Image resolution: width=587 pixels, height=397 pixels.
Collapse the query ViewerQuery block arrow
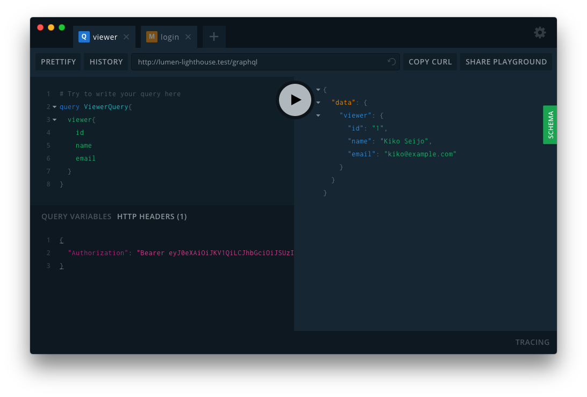coord(54,107)
